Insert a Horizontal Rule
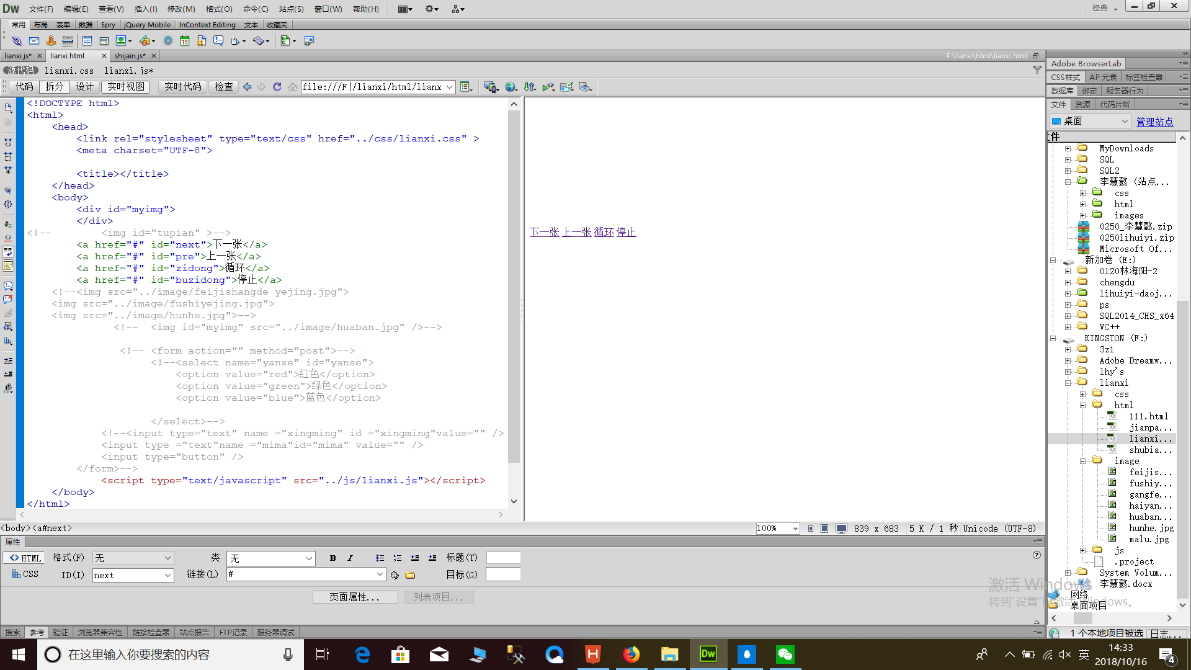Image resolution: width=1191 pixels, height=670 pixels. 68,41
